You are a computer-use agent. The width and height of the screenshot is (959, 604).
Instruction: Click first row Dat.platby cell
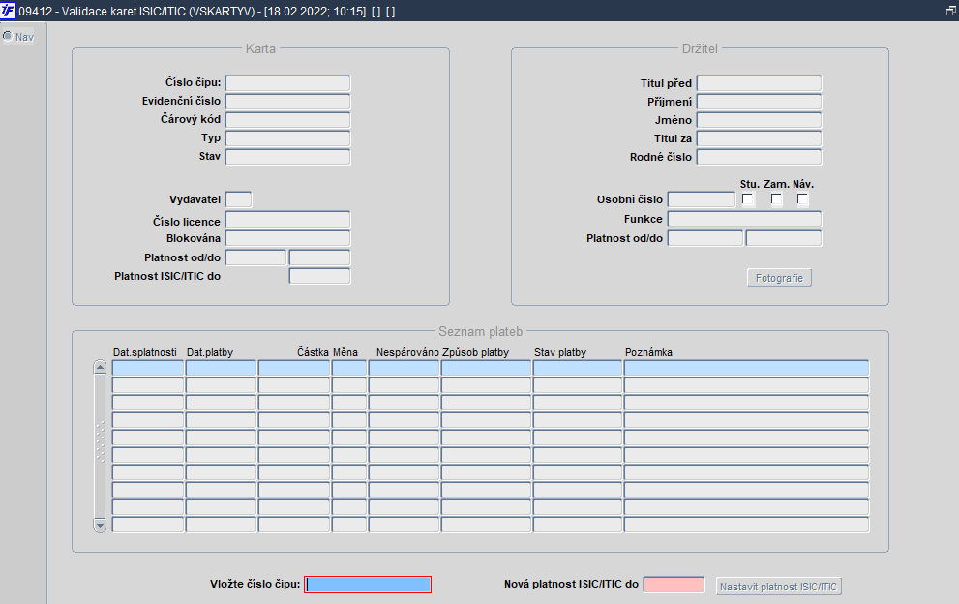pyautogui.click(x=221, y=368)
